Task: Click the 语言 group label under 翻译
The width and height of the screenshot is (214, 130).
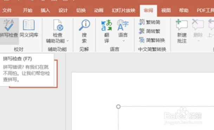Action: coord(115,49)
